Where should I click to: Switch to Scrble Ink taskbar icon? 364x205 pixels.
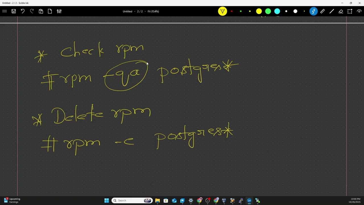click(249, 200)
